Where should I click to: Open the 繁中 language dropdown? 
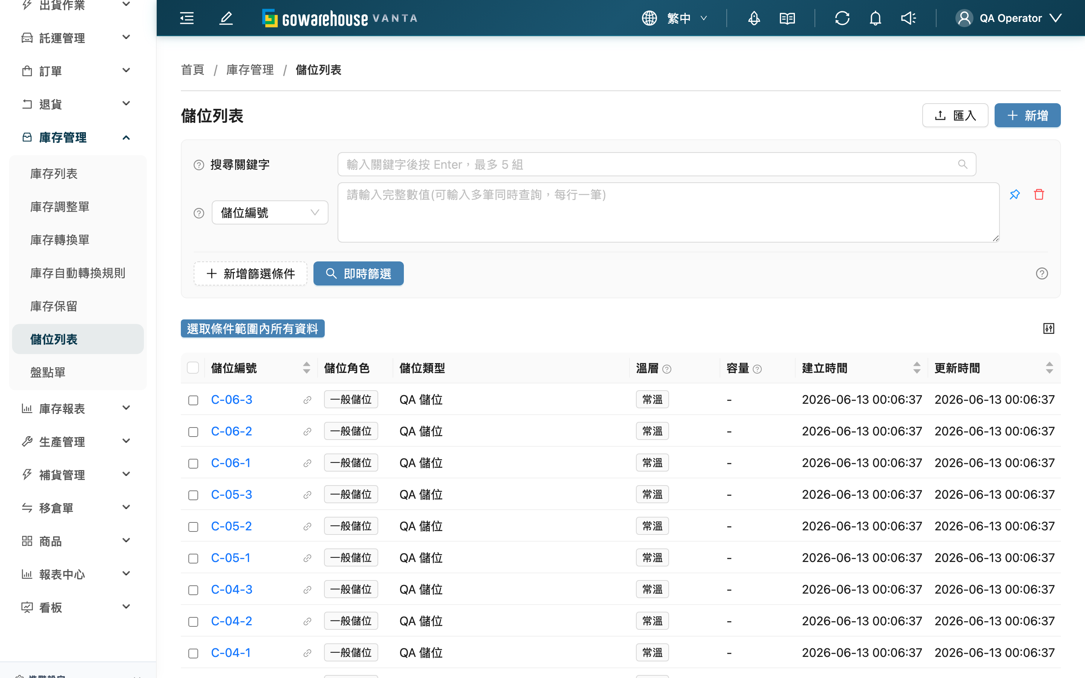pos(674,18)
